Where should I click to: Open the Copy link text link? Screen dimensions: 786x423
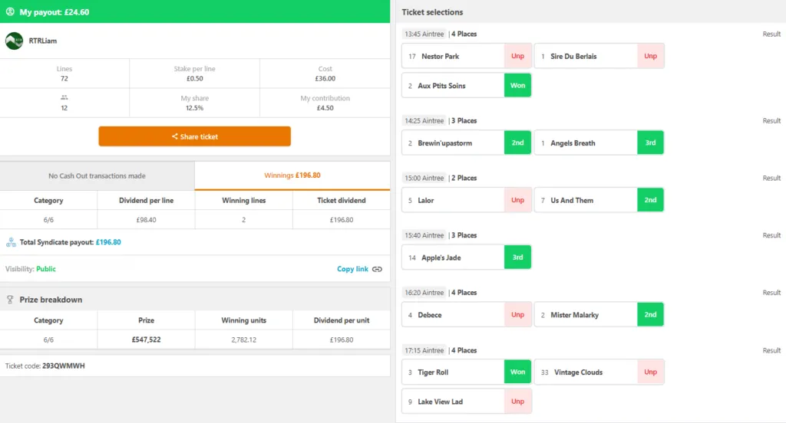click(x=352, y=269)
